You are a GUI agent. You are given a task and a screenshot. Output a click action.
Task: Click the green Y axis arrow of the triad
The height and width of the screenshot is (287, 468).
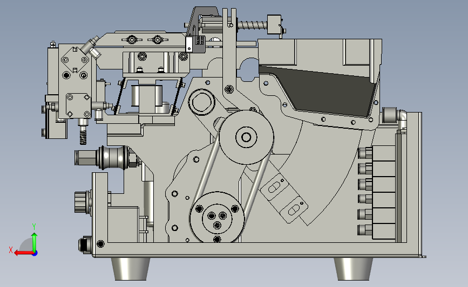[35, 242]
